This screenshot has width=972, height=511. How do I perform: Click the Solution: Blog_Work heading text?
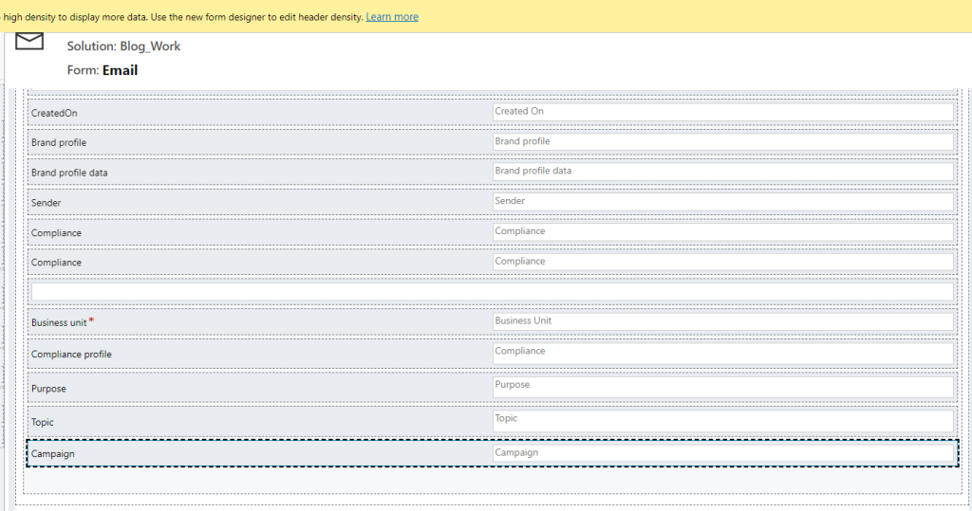pyautogui.click(x=123, y=46)
